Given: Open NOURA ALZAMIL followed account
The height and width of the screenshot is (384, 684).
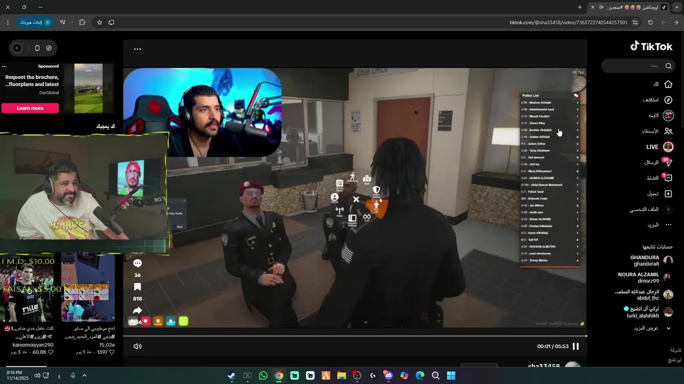Looking at the screenshot, I should point(645,277).
